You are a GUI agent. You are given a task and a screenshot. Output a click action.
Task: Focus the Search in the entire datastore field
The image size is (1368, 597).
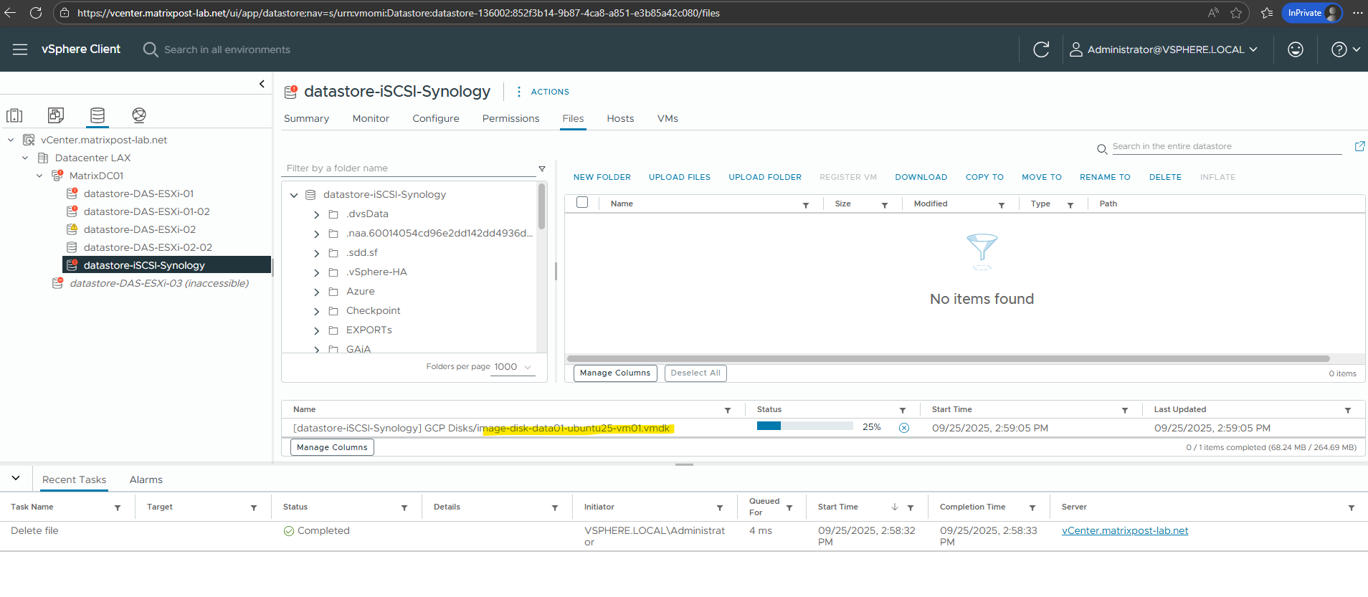pos(1227,146)
